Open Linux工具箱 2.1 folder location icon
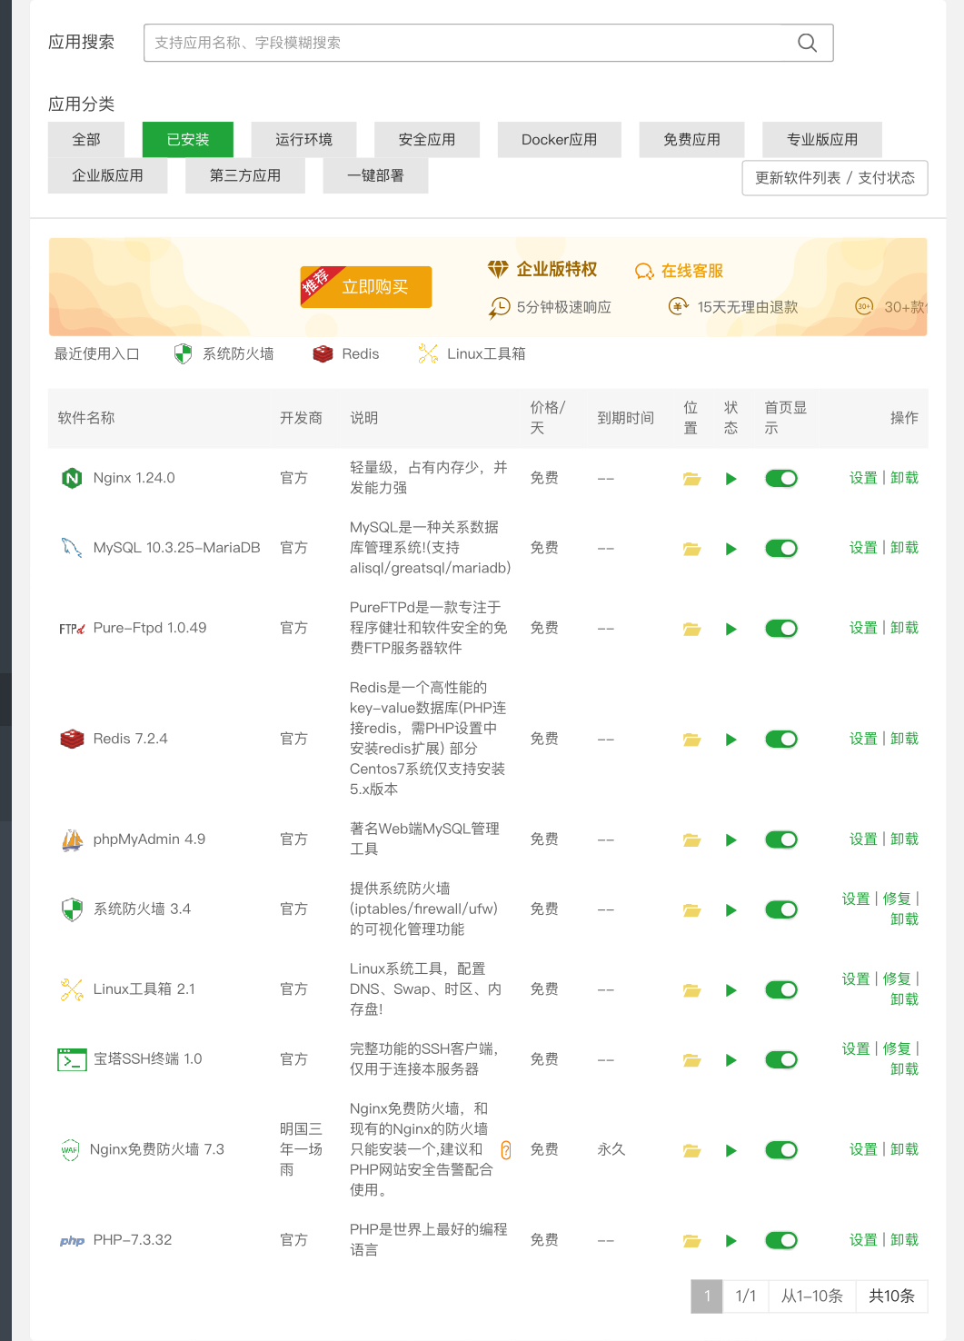Viewport: 964px width, 1341px height. tap(691, 990)
